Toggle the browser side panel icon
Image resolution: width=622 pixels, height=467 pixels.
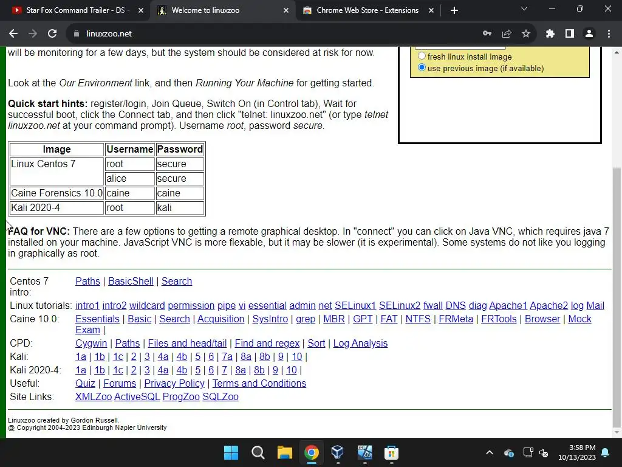pos(570,34)
